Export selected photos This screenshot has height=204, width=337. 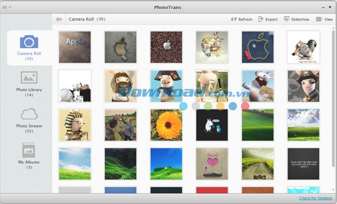click(x=268, y=19)
